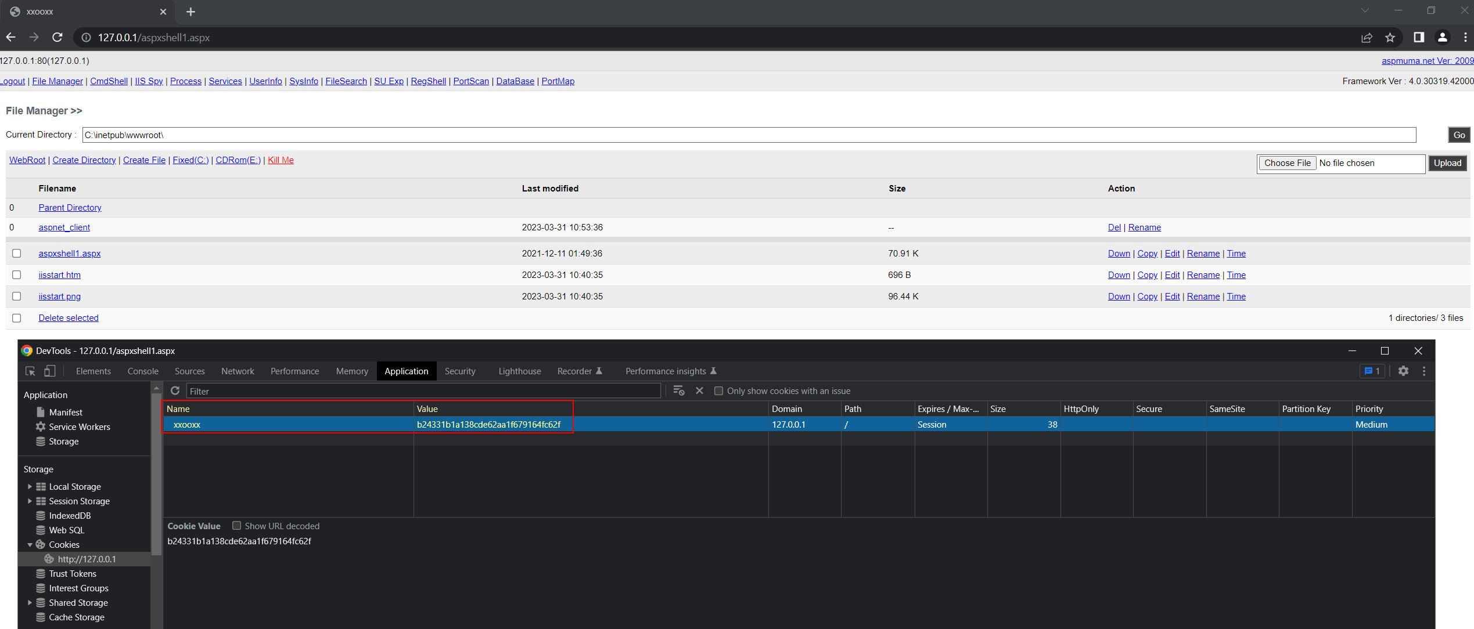Screen dimensions: 1474x629
Task: Open the share page icon in address bar
Action: [1367, 37]
